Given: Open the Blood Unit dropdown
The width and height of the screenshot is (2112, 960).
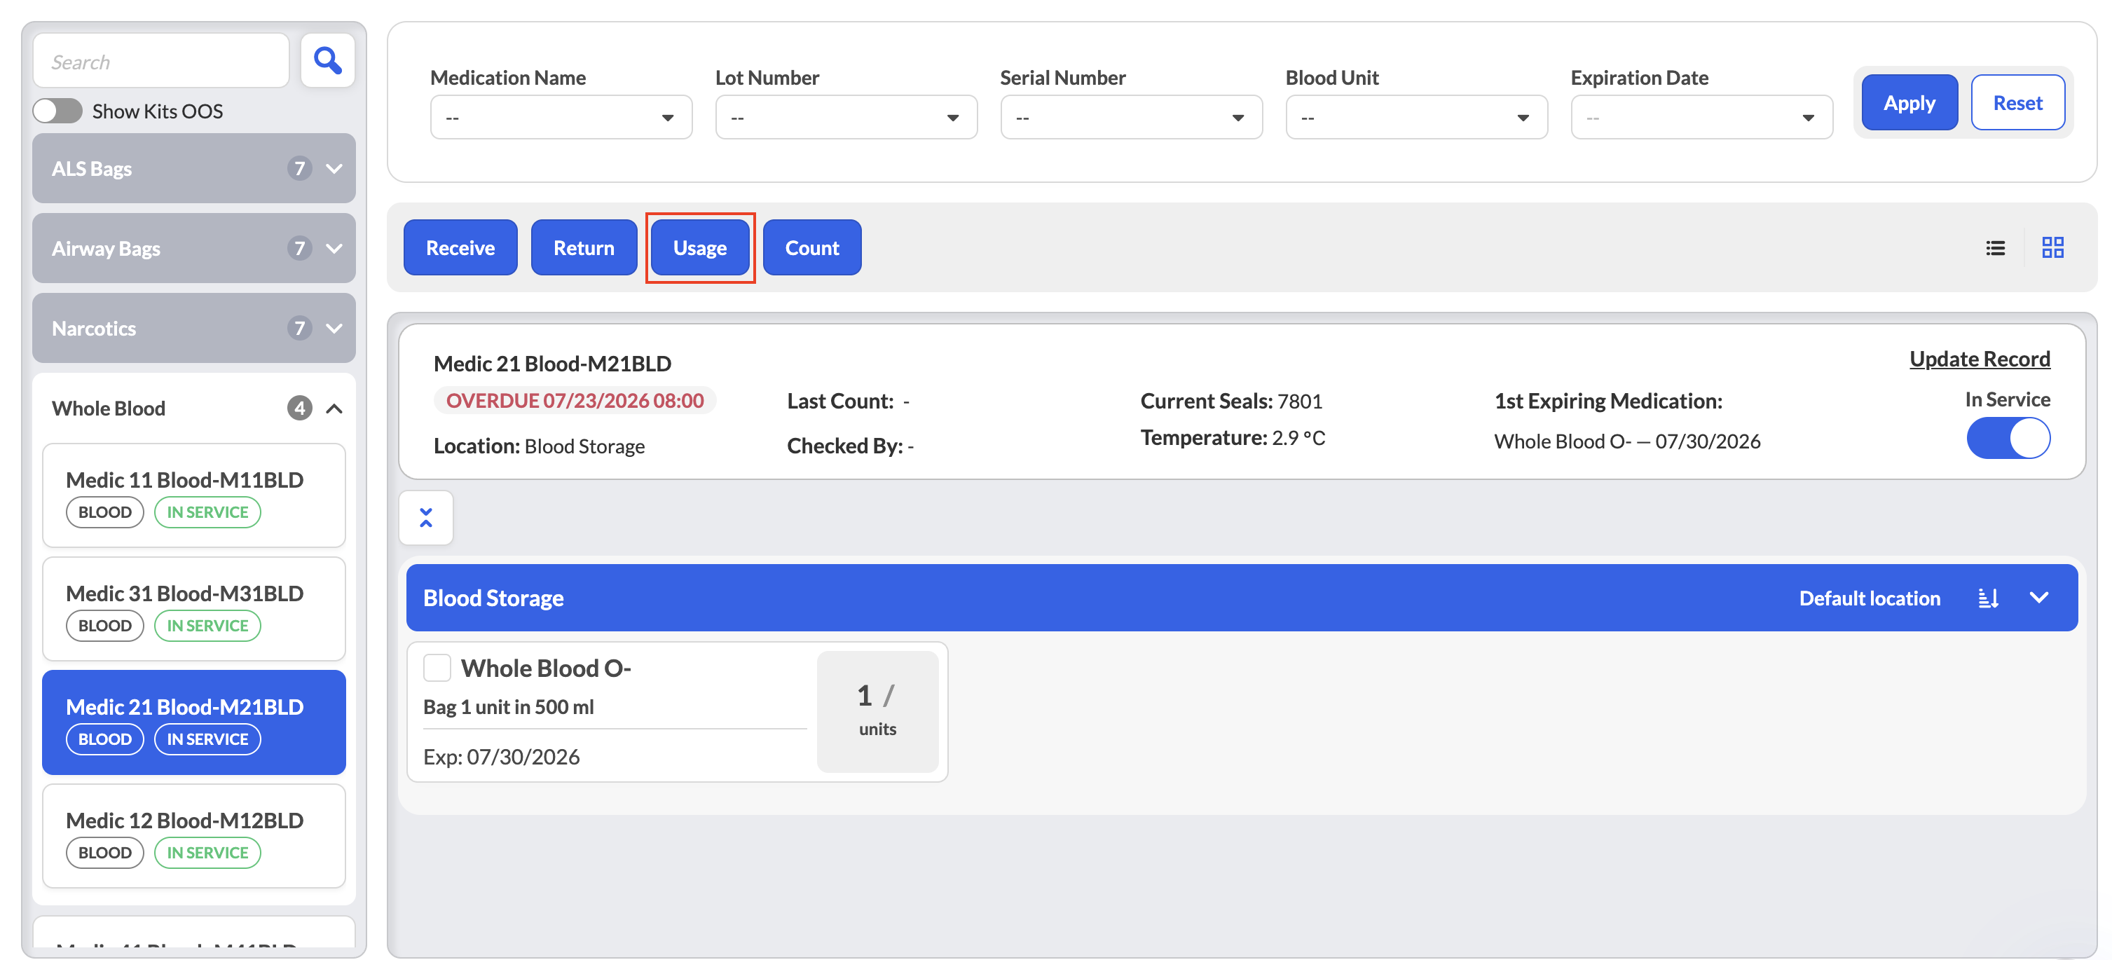Looking at the screenshot, I should [1416, 117].
